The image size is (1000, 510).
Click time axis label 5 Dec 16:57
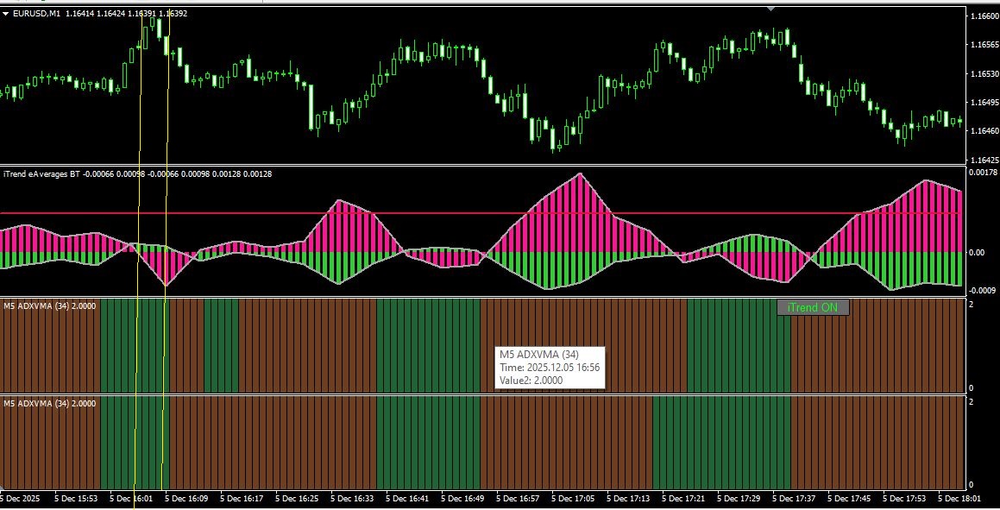point(518,499)
